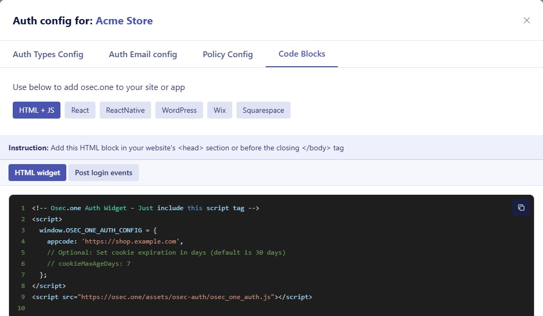Click the 'Use below to add osec.one' text
This screenshot has width=543, height=316.
99,87
